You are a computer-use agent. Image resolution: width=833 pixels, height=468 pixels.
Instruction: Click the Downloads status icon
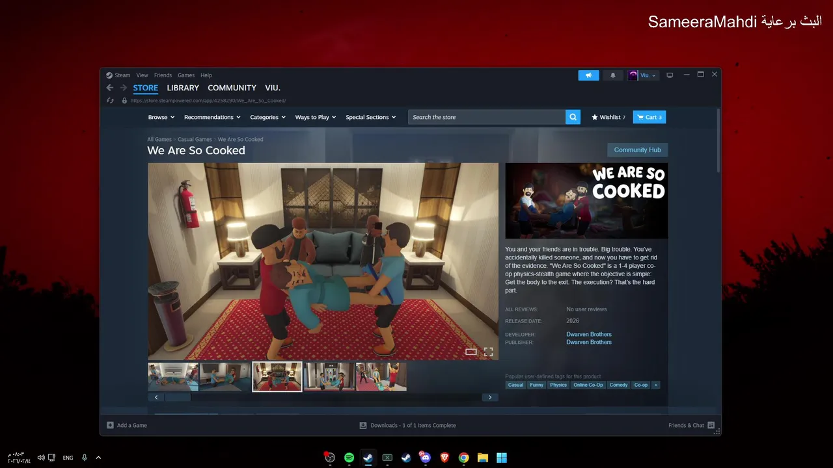tap(363, 425)
